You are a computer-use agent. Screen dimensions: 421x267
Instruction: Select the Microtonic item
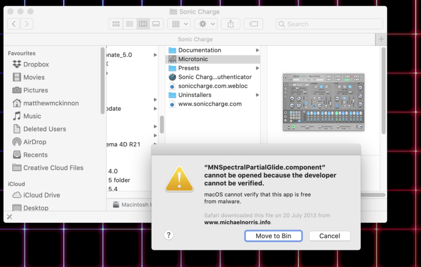click(213, 59)
